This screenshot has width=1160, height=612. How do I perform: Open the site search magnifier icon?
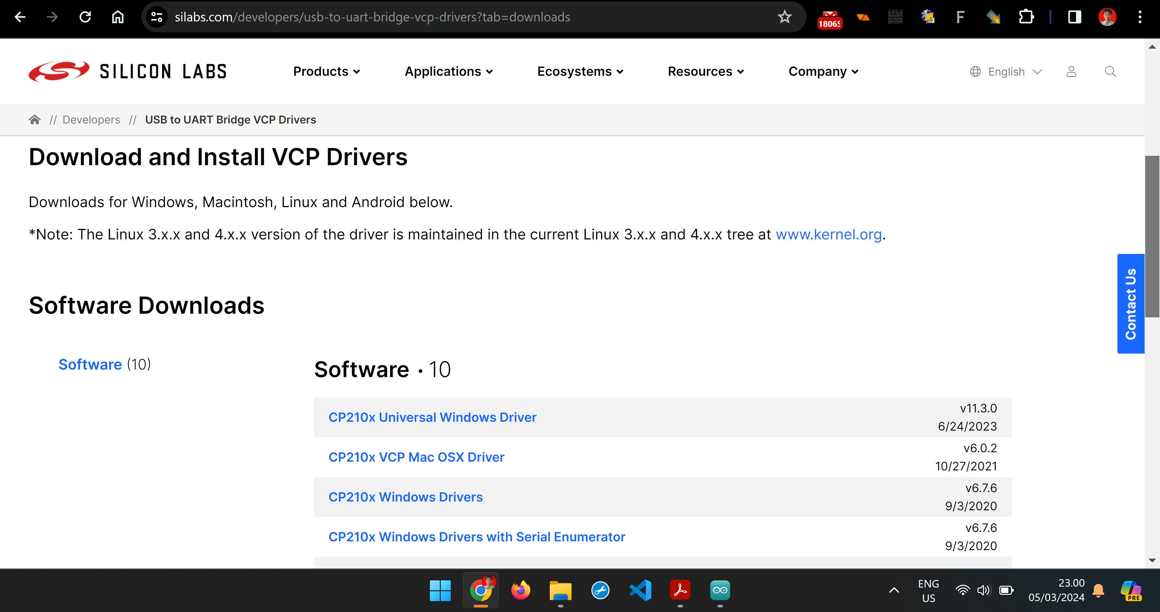pos(1110,72)
